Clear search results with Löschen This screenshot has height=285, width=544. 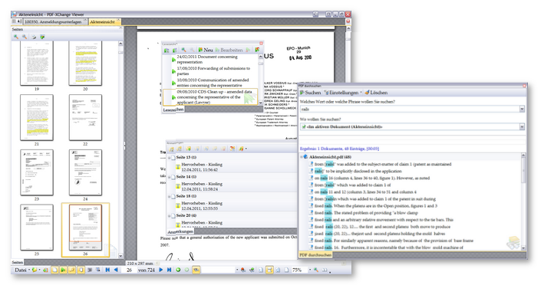[x=376, y=93]
